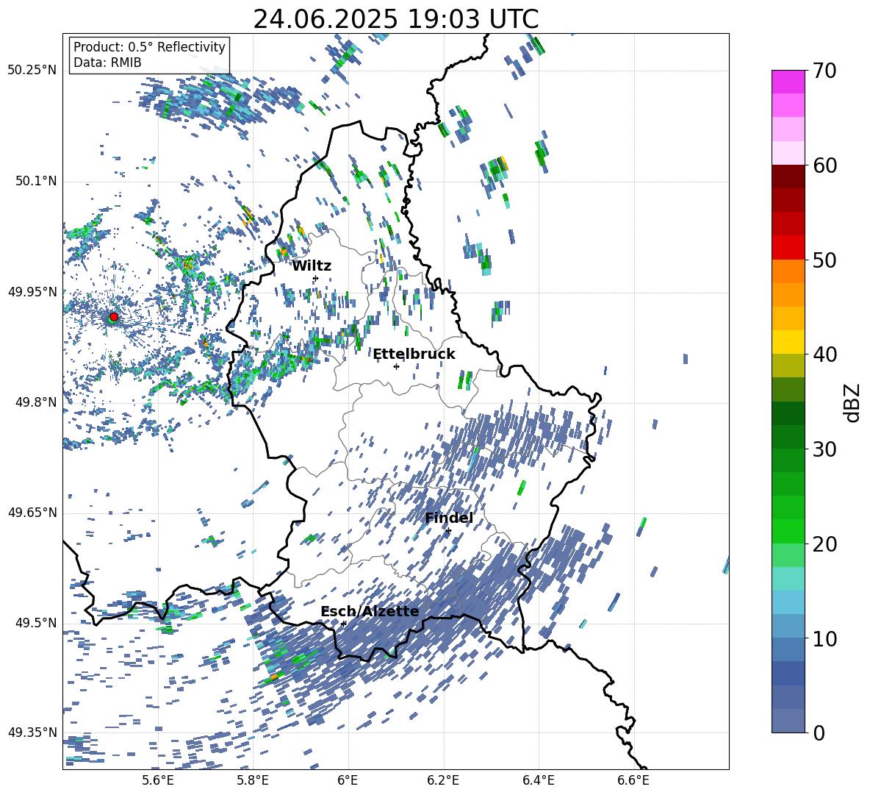Click the 10 colorbar tick label

(x=825, y=638)
